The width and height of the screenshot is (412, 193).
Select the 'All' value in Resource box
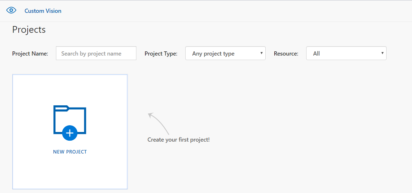click(x=316, y=54)
